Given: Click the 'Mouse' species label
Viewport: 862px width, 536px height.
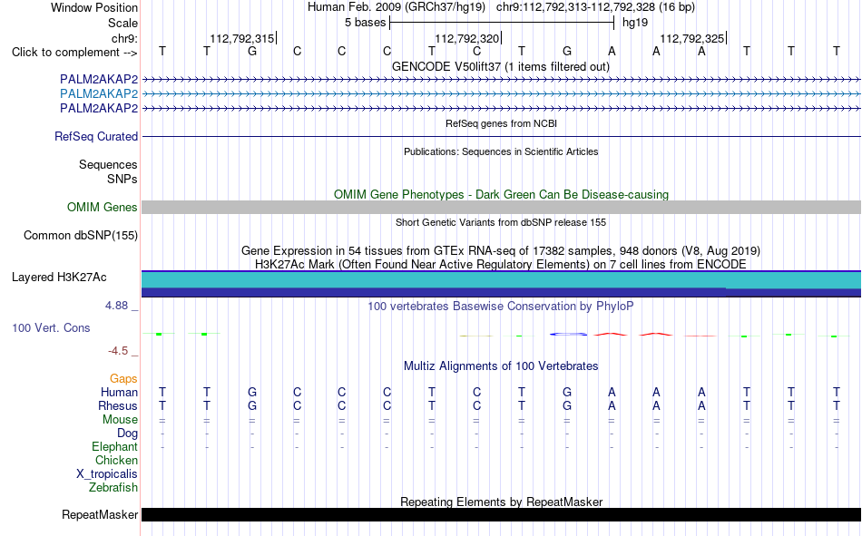Looking at the screenshot, I should point(120,419).
